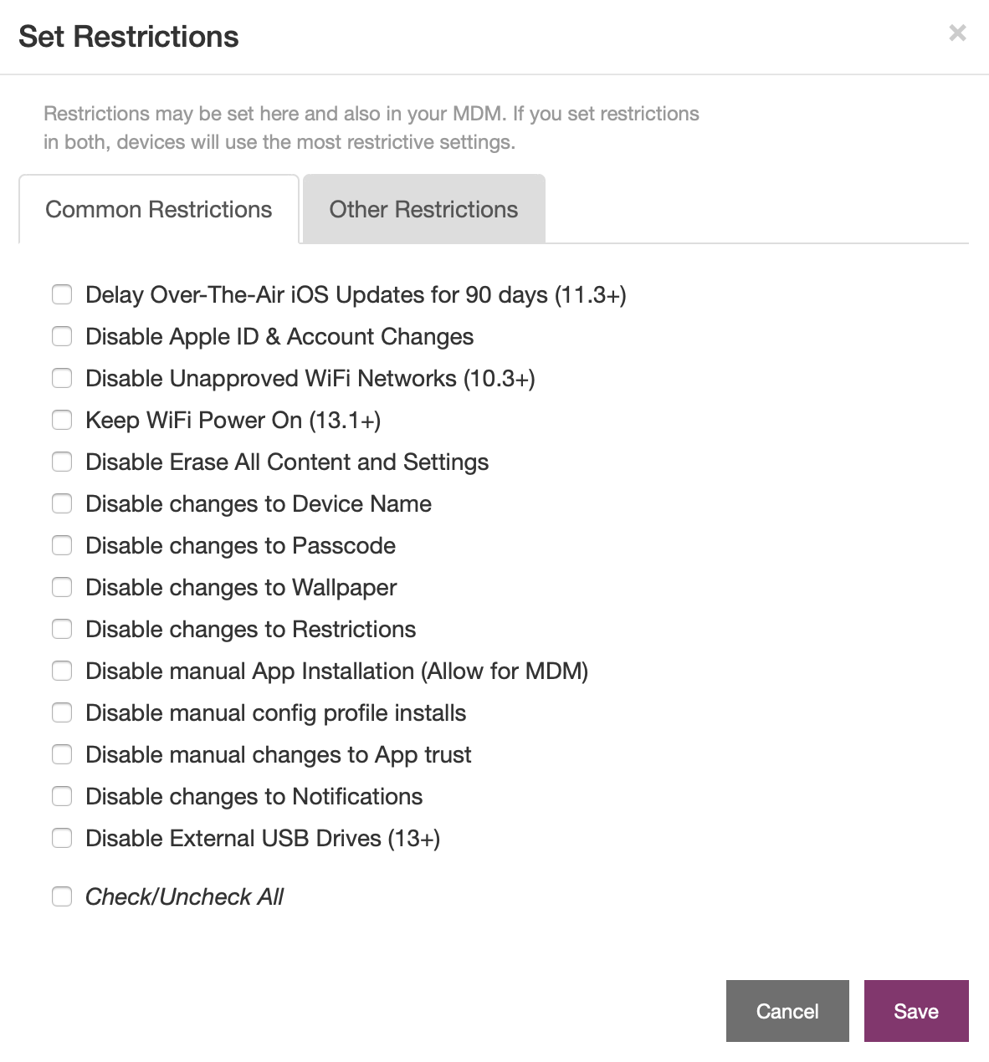
Task: Toggle Disable changes to Device Name
Action: click(62, 503)
